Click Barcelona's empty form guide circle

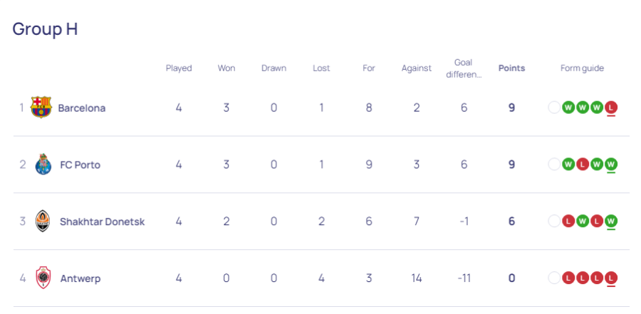click(x=554, y=108)
